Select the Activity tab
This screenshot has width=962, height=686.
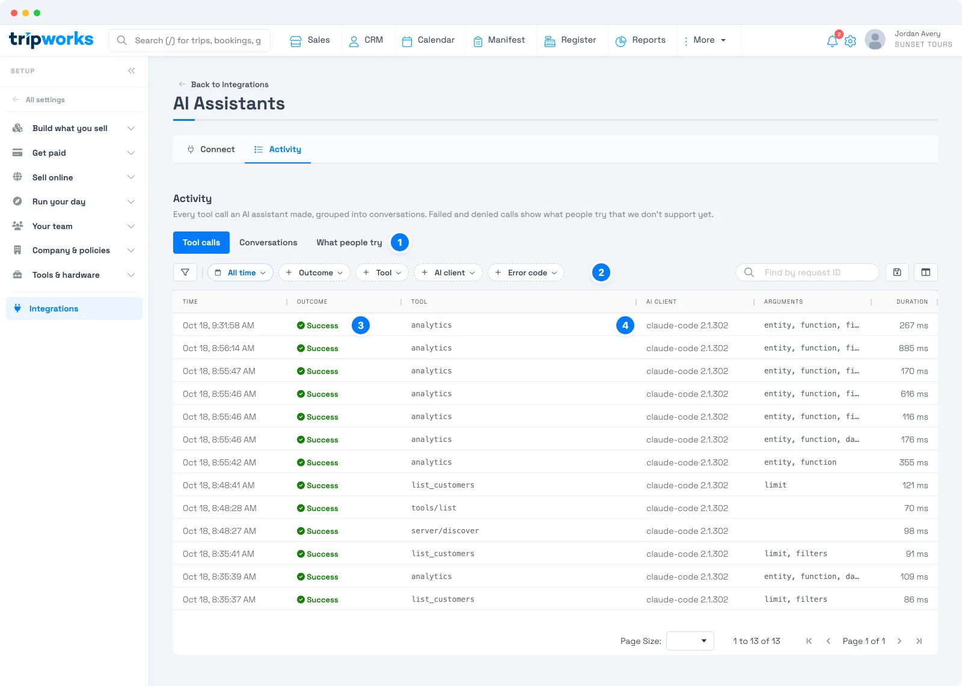pos(278,149)
